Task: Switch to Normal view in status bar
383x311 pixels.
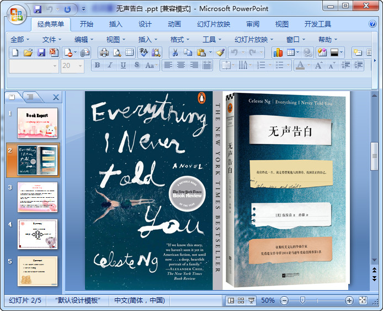Action: [231, 301]
